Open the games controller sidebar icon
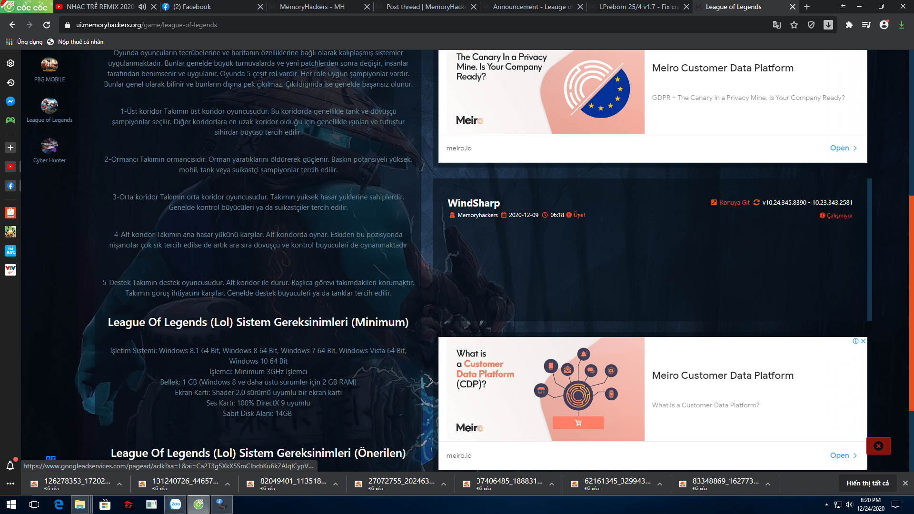The width and height of the screenshot is (914, 514). point(10,120)
